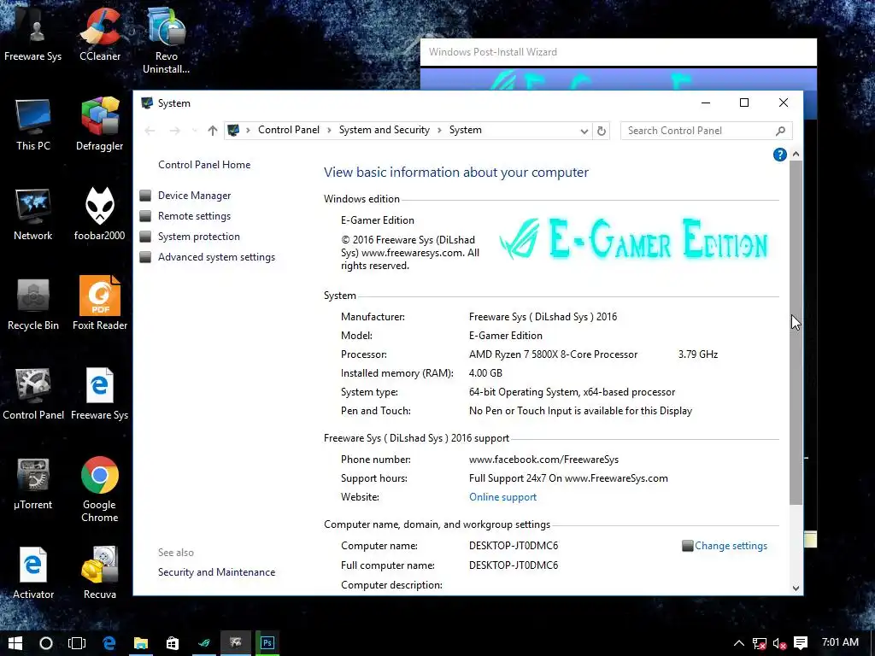Launch Microsoft Edge from the taskbar
This screenshot has width=875, height=656.
(x=109, y=643)
